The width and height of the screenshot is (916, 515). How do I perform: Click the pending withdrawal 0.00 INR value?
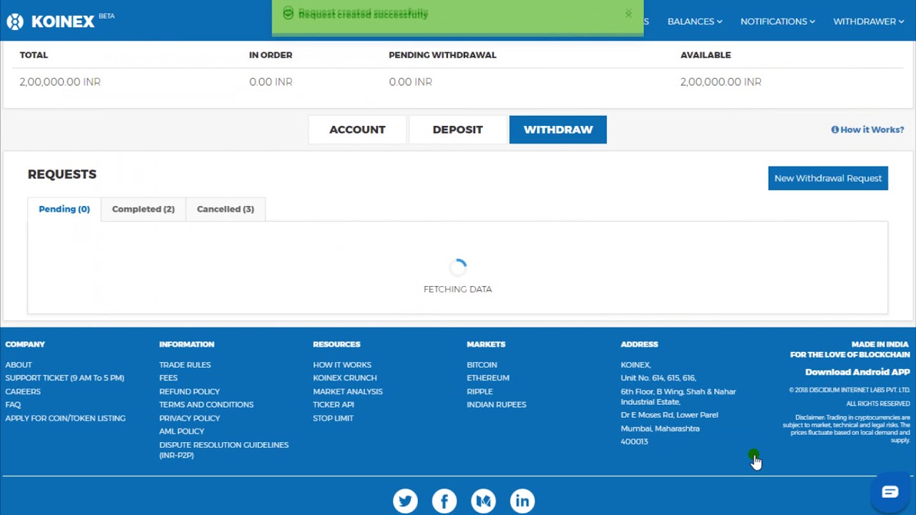click(410, 82)
